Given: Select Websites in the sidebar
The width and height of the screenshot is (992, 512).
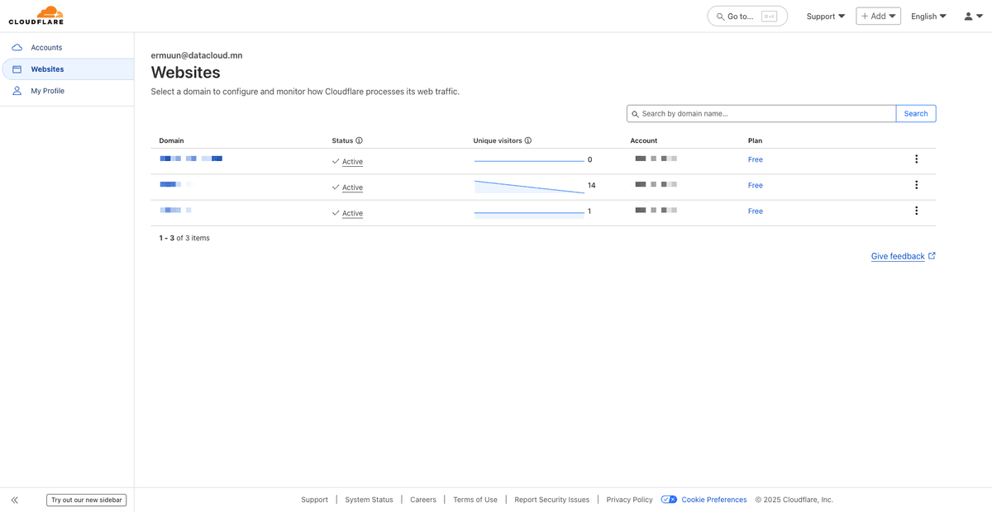Looking at the screenshot, I should 47,69.
